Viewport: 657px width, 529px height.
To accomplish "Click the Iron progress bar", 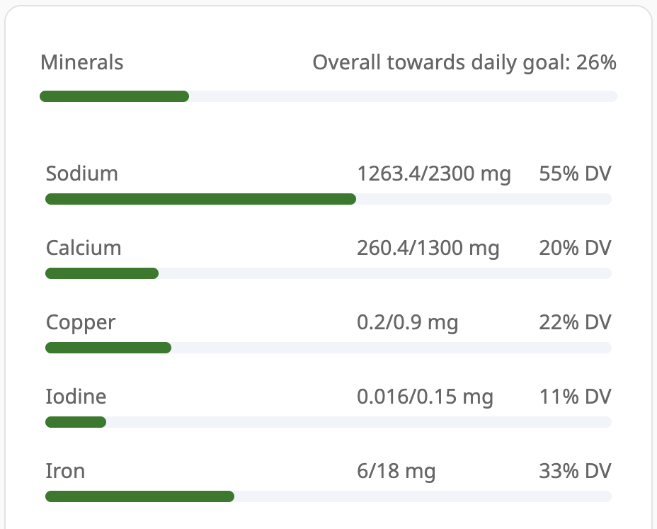I will pos(328,496).
